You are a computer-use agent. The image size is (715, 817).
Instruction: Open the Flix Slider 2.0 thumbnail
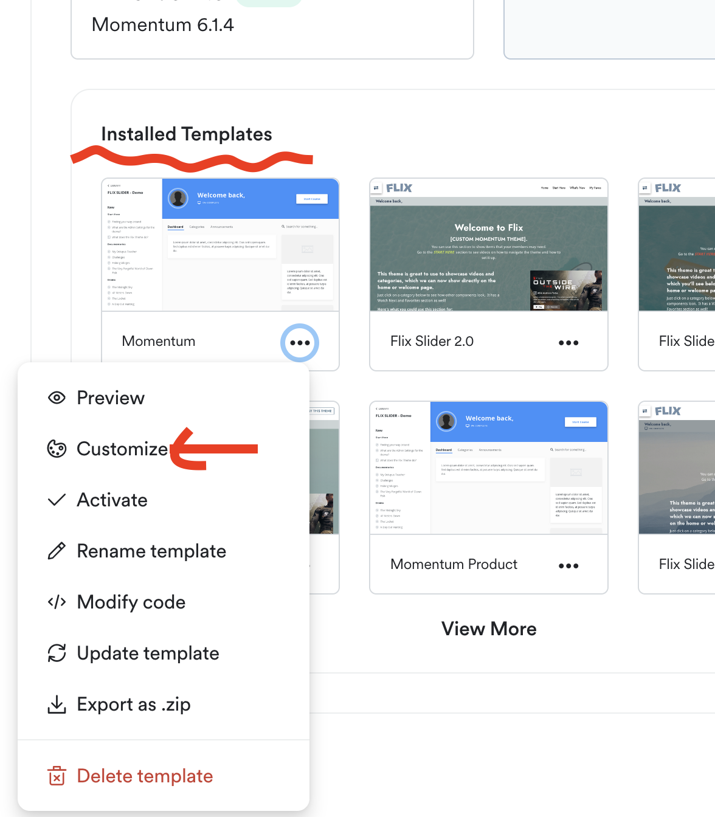[x=489, y=245]
